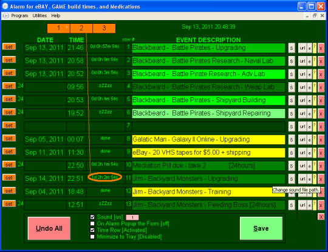Click the pink sound number field
The width and height of the screenshot is (328, 252).
[x=132, y=217]
